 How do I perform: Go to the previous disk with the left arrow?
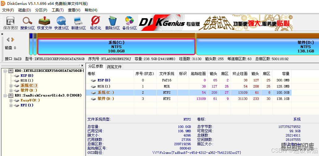tap(8, 39)
